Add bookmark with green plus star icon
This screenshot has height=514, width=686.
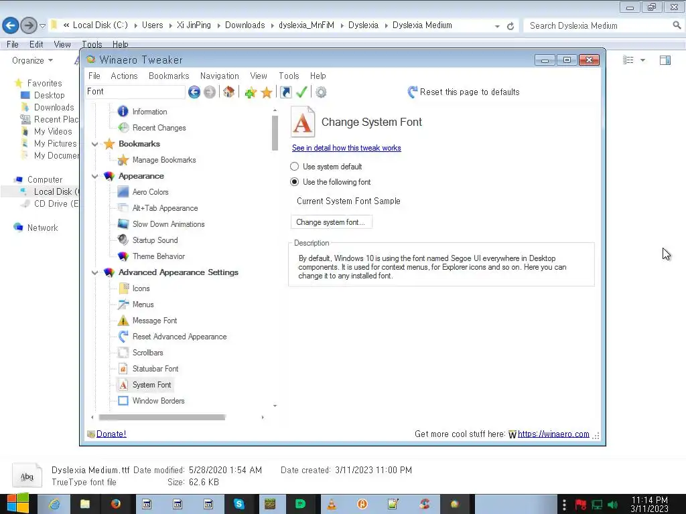point(251,92)
